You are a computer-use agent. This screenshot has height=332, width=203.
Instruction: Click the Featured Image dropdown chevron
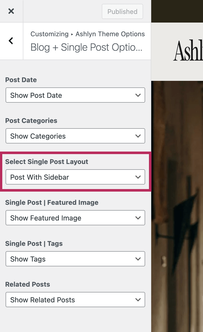pos(138,218)
